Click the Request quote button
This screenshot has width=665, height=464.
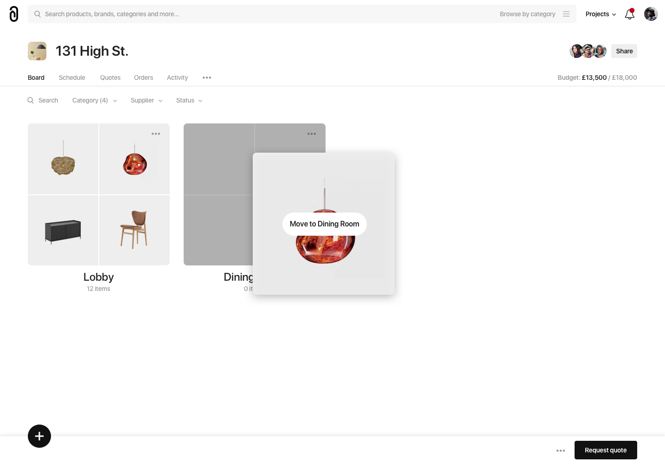(x=606, y=450)
